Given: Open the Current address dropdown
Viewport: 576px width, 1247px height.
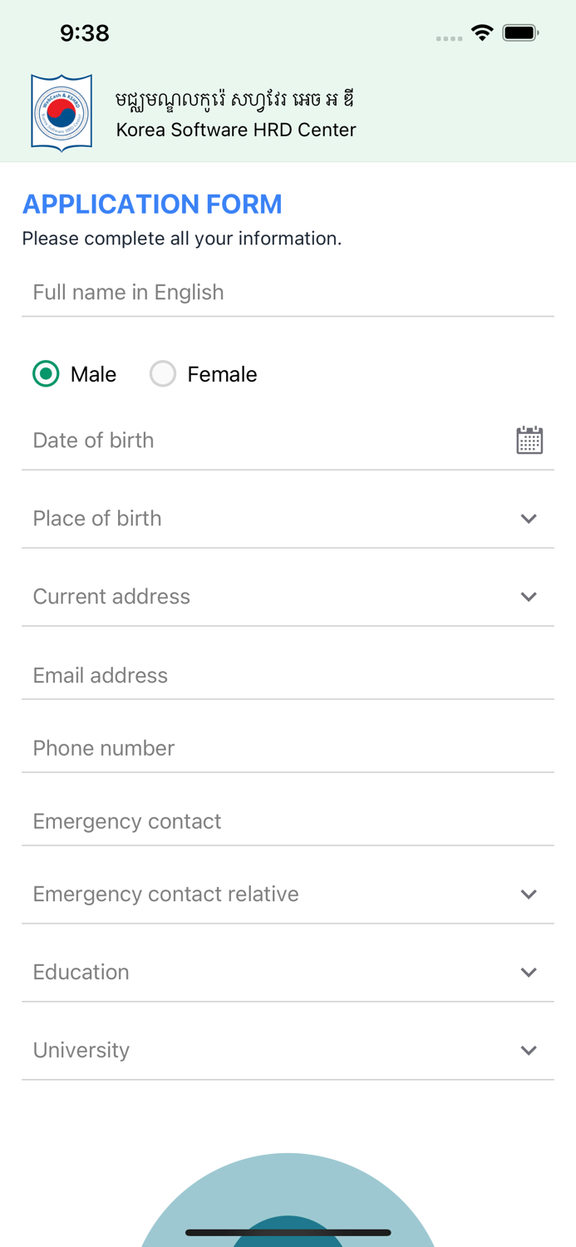Looking at the screenshot, I should [x=529, y=596].
